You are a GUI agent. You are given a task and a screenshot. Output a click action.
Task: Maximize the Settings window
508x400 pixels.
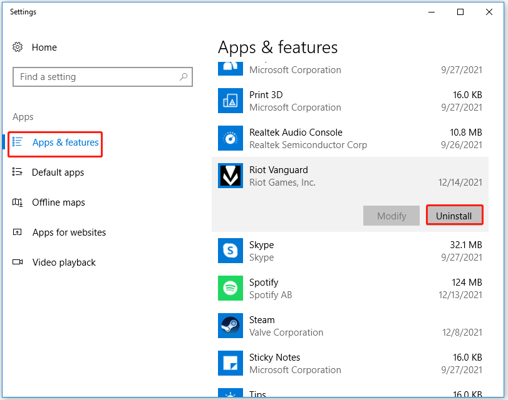(460, 12)
